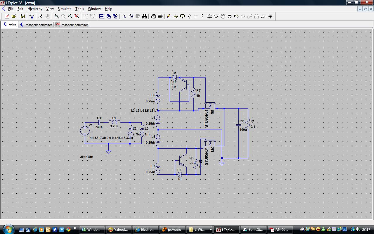Open the Tools menu
This screenshot has height=234, width=374.
(x=79, y=9)
